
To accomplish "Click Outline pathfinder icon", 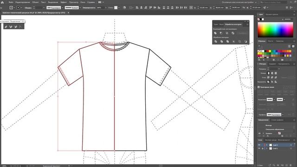I will coord(239,41).
